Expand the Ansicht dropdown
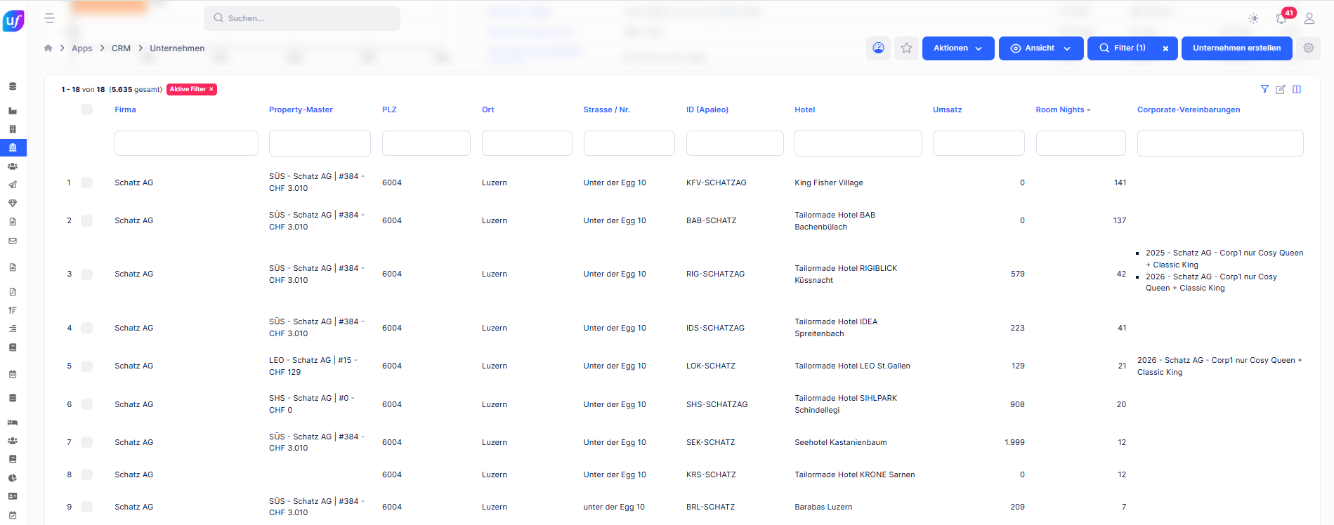The height and width of the screenshot is (525, 1334). coord(1041,48)
